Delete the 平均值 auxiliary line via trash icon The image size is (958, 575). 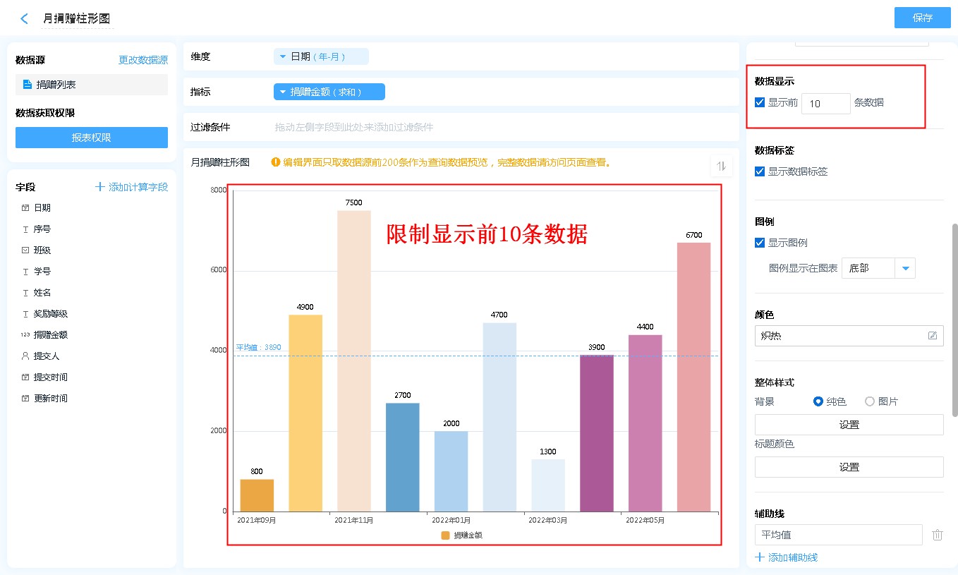click(937, 535)
